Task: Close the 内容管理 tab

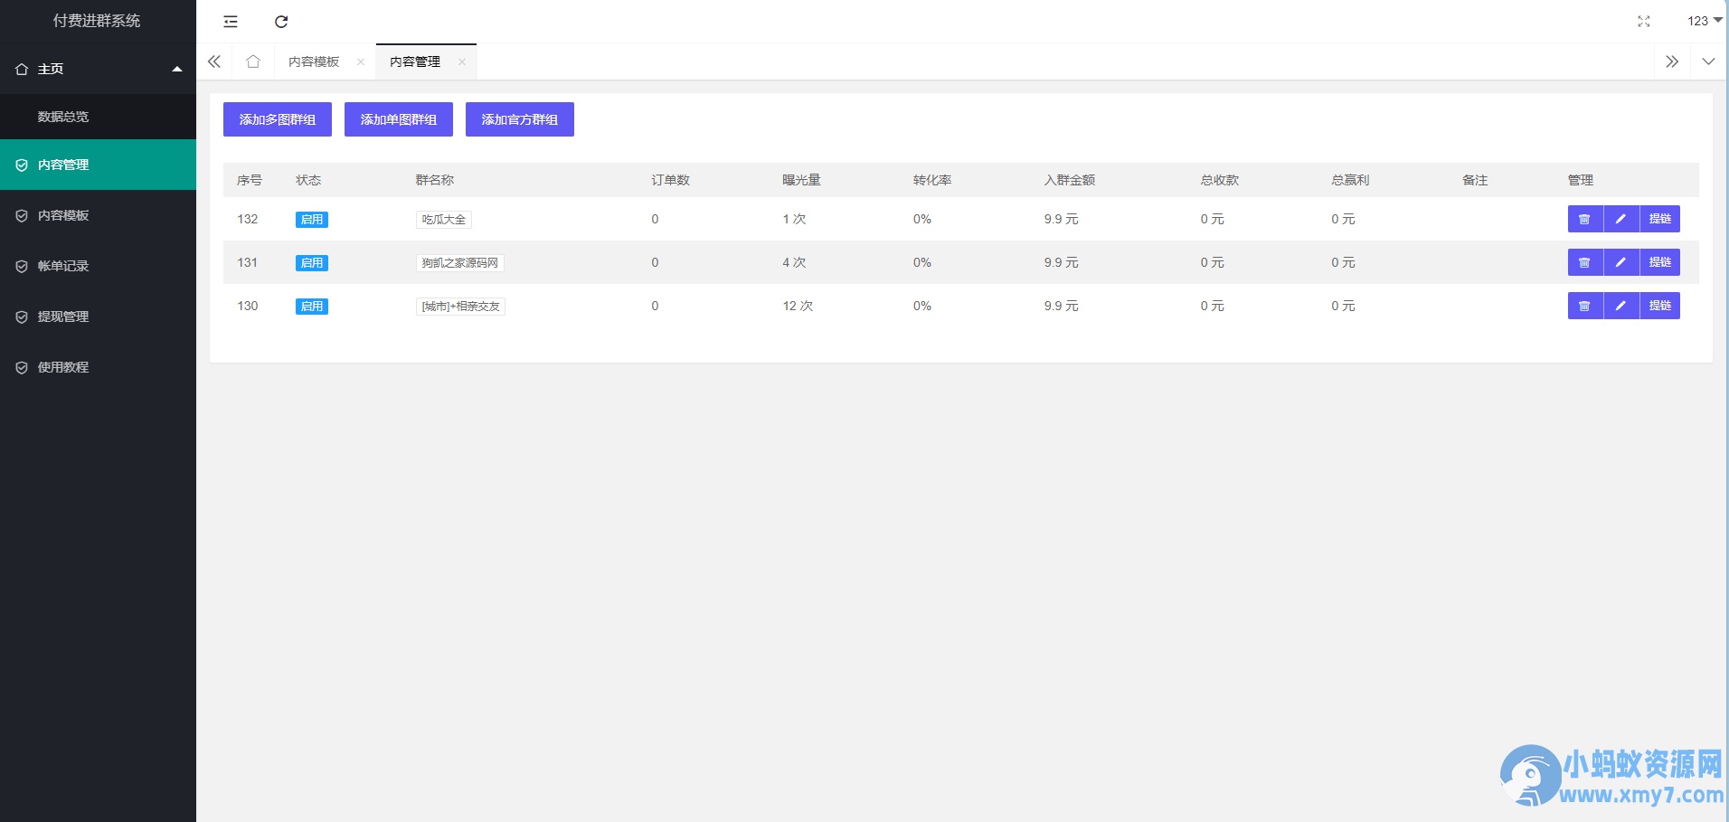Action: pyautogui.click(x=462, y=61)
